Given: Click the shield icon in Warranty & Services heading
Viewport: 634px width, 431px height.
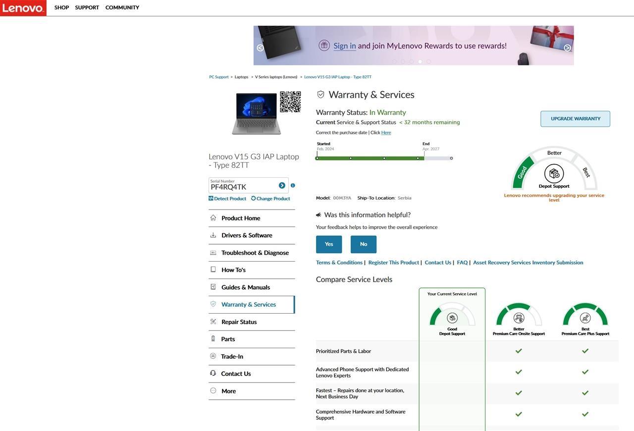Looking at the screenshot, I should point(320,94).
